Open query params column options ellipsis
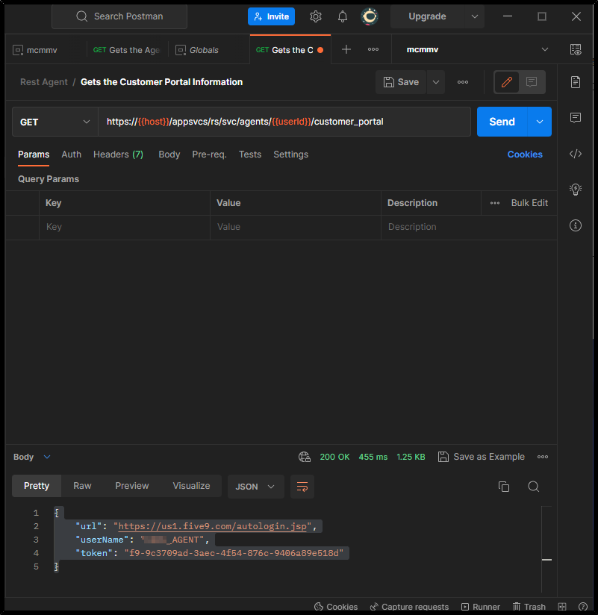This screenshot has height=615, width=598. click(495, 203)
